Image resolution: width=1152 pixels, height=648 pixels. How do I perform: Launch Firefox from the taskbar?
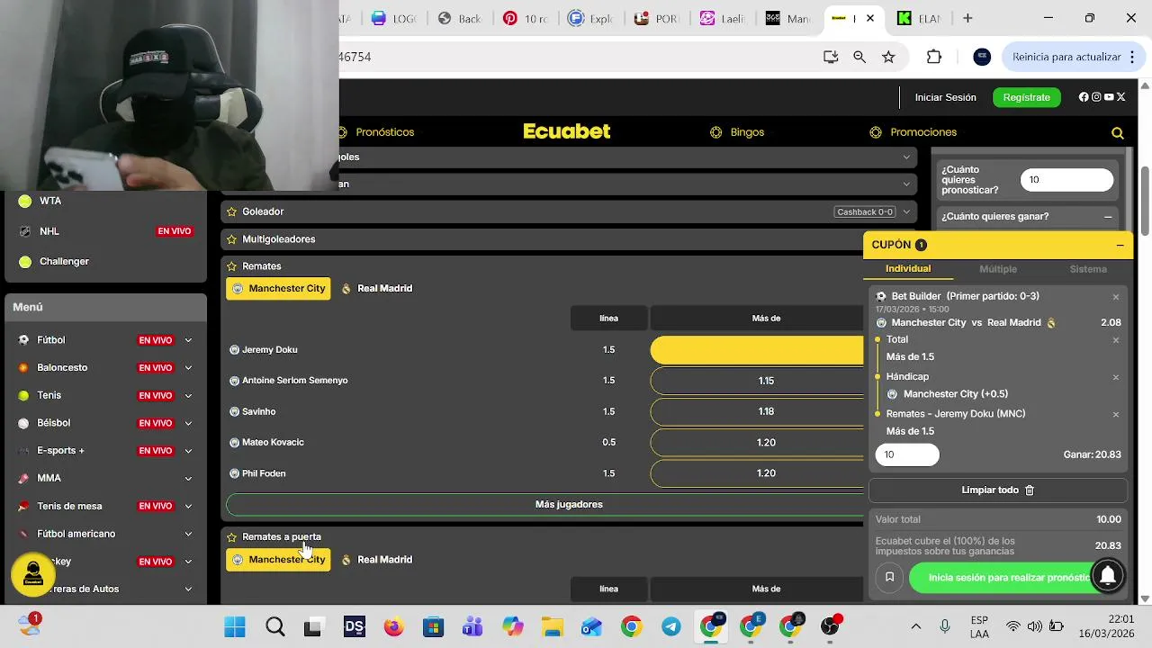point(394,627)
